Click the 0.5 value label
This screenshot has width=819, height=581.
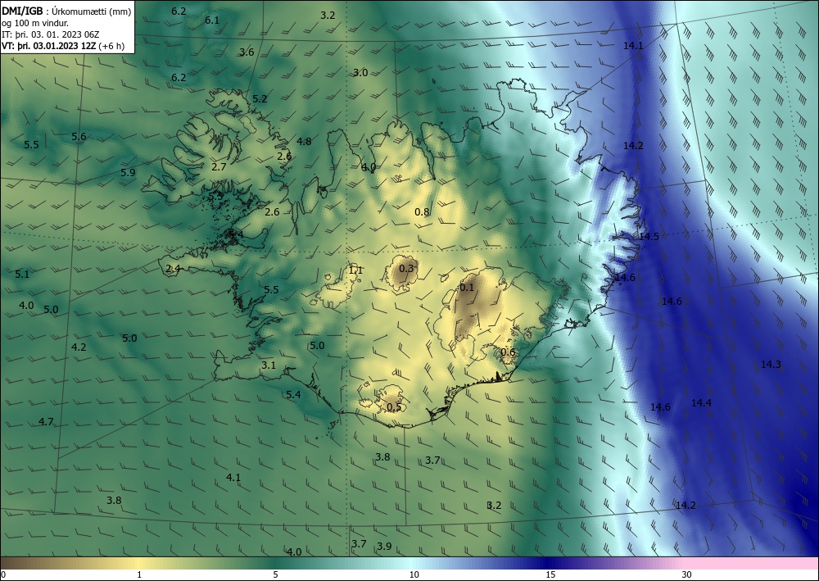point(395,407)
